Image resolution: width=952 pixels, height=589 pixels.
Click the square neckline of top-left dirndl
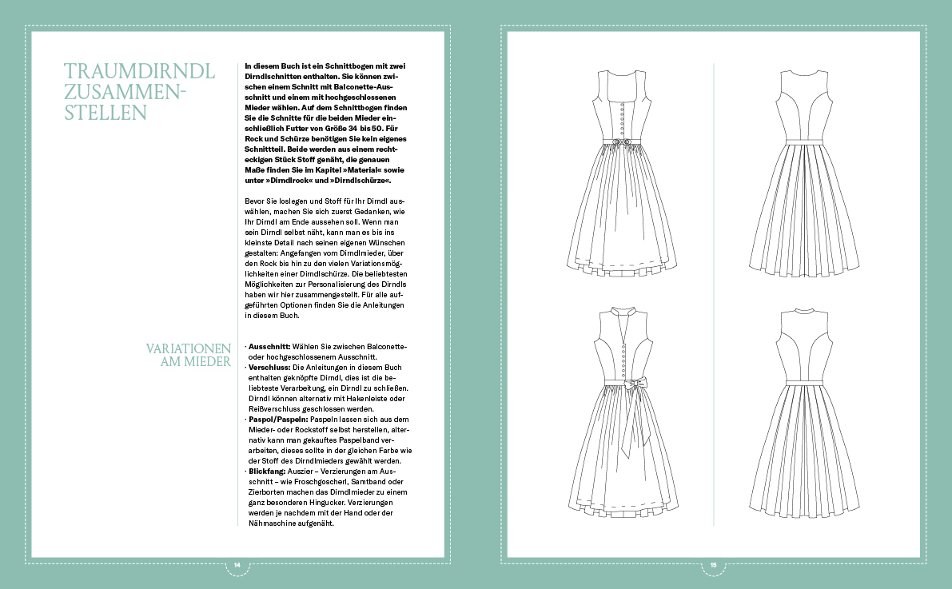tap(625, 90)
